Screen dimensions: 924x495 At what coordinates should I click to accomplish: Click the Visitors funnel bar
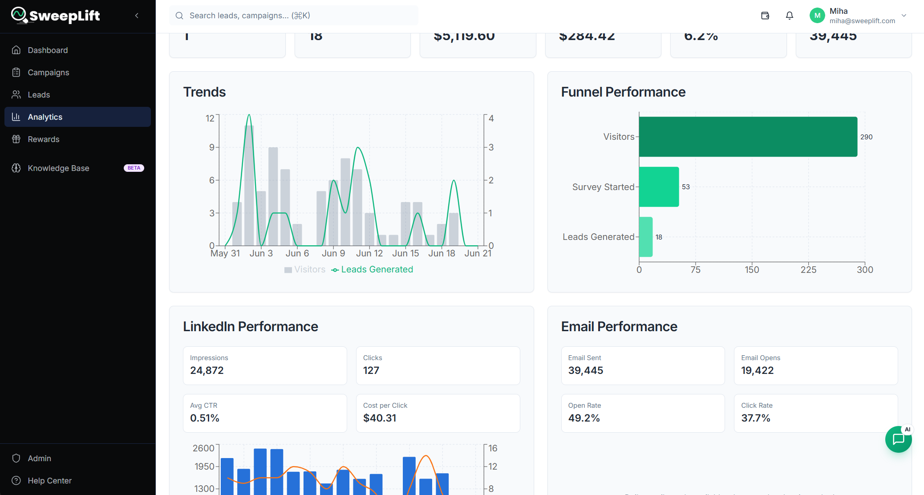748,137
